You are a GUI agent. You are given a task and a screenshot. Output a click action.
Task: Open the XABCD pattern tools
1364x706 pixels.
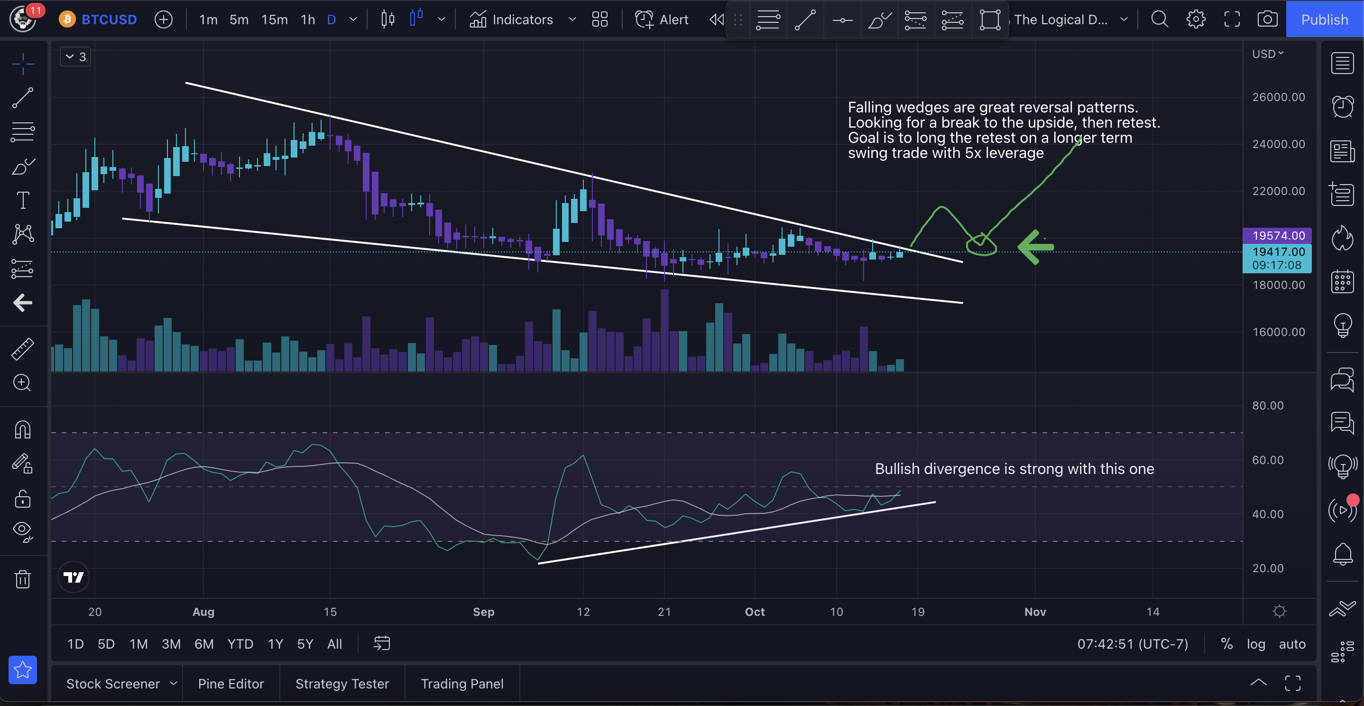click(x=23, y=234)
